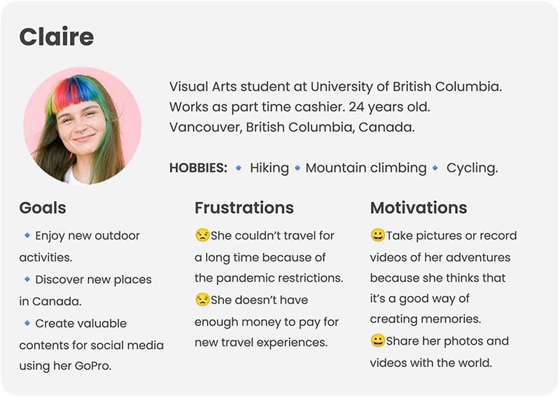
Task: Click the Claire name heading
Action: (x=57, y=36)
